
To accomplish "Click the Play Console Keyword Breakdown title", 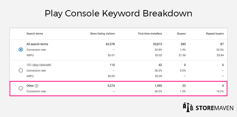I will [x=118, y=14].
